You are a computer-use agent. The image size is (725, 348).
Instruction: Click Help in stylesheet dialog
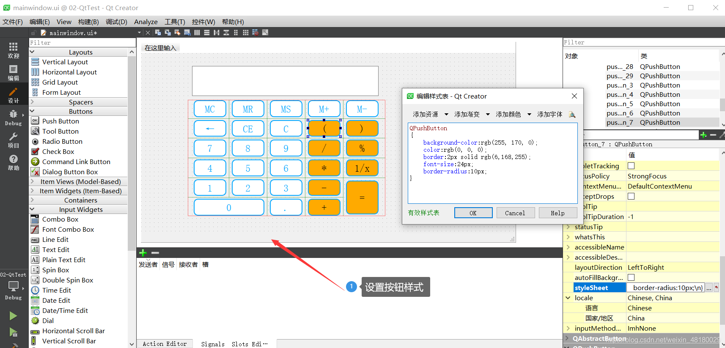557,213
